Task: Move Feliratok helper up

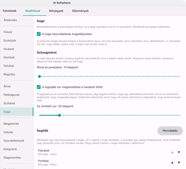Action: (x=172, y=152)
